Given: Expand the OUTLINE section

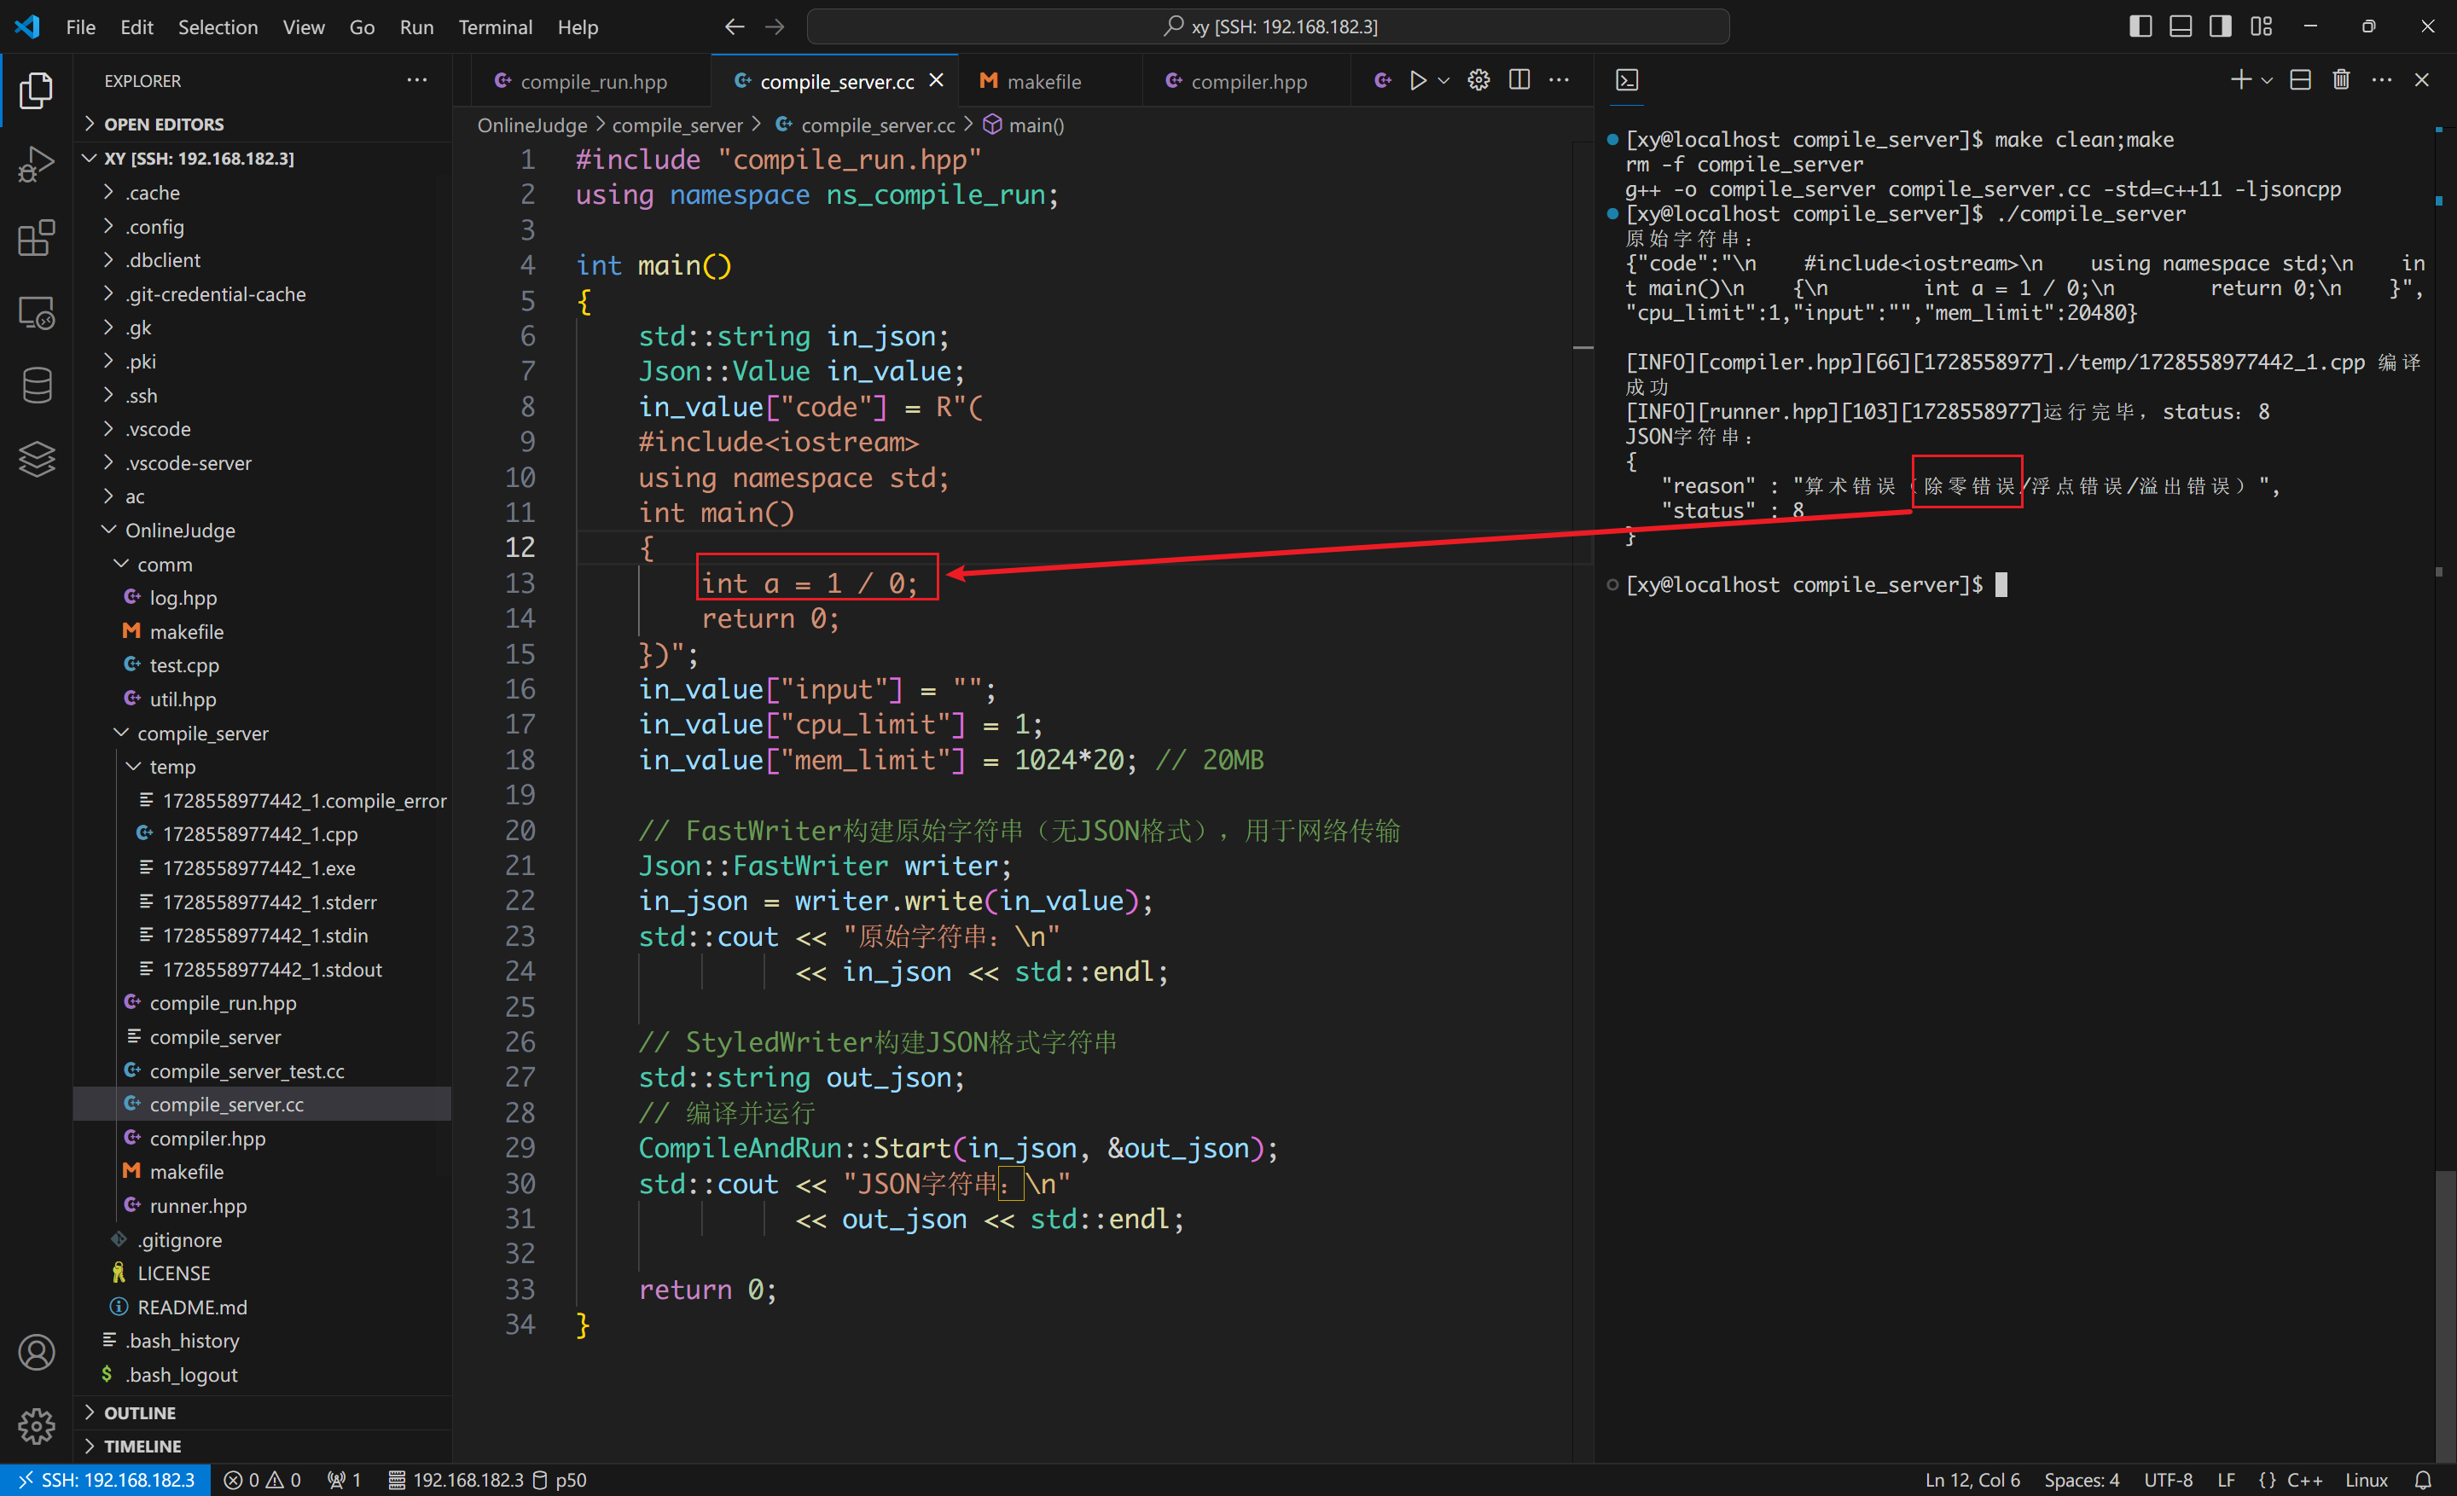Looking at the screenshot, I should [140, 1412].
